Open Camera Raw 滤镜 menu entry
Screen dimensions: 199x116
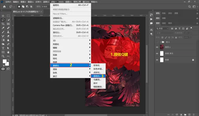pyautogui.click(x=71, y=25)
